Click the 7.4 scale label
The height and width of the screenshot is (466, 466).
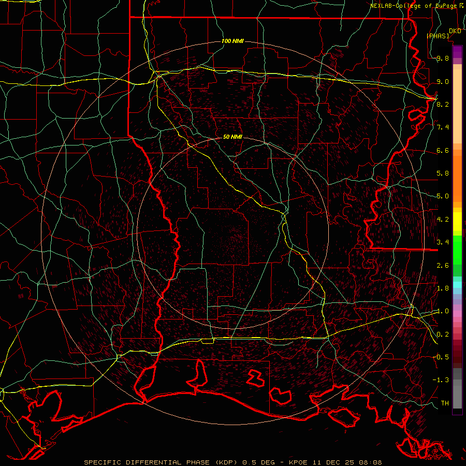443,127
